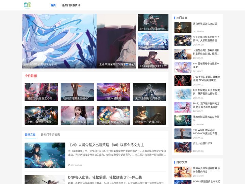Open the 校逸实战 recommendation card

click(x=113, y=116)
